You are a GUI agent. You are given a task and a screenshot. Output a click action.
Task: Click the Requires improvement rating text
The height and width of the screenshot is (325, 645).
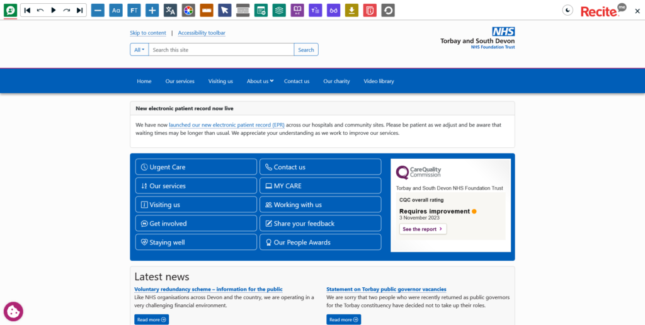tap(435, 211)
